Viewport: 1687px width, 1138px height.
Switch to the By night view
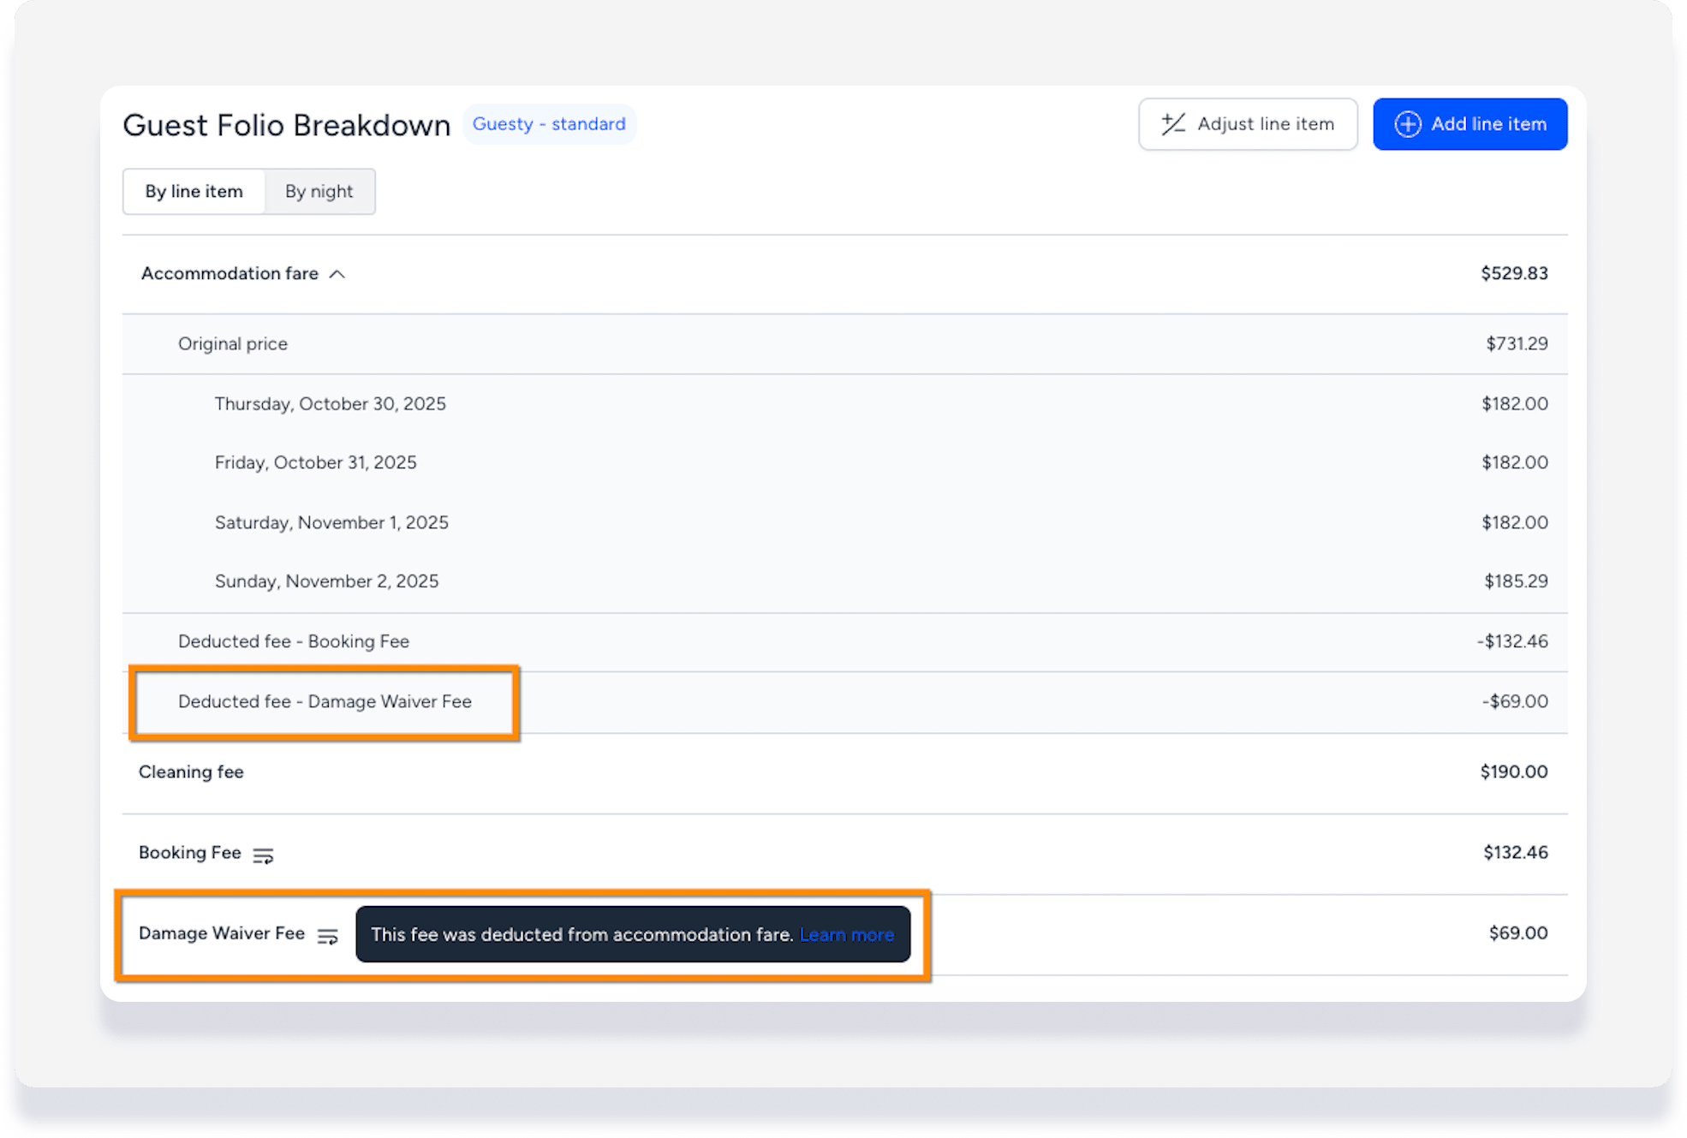click(x=319, y=191)
